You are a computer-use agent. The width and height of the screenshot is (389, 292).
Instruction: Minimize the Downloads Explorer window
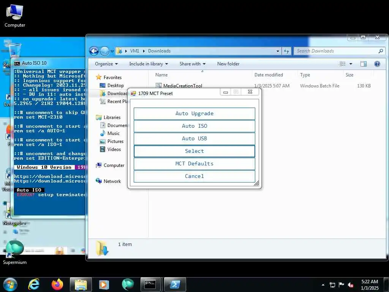(x=353, y=38)
